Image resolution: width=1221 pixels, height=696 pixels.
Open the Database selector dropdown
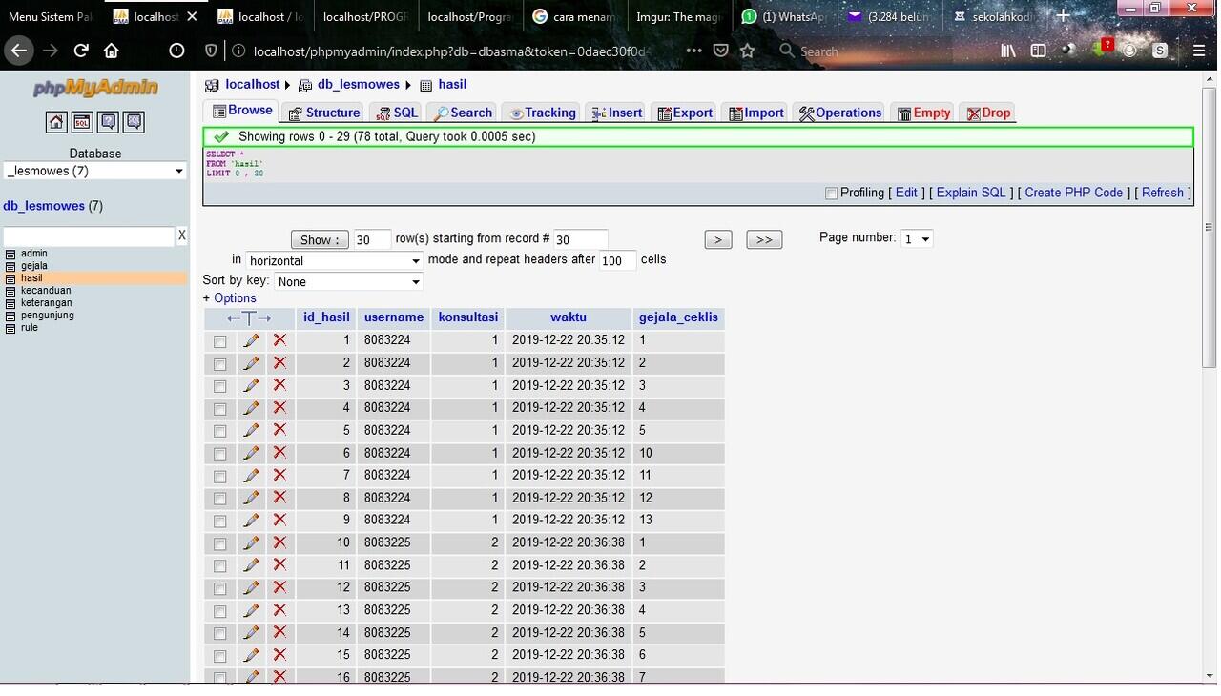tap(94, 171)
